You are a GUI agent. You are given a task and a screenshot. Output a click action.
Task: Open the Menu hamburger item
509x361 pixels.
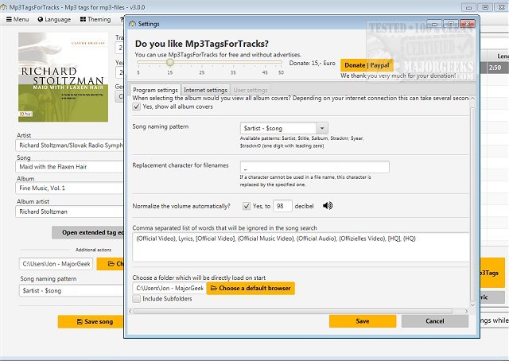click(x=17, y=19)
